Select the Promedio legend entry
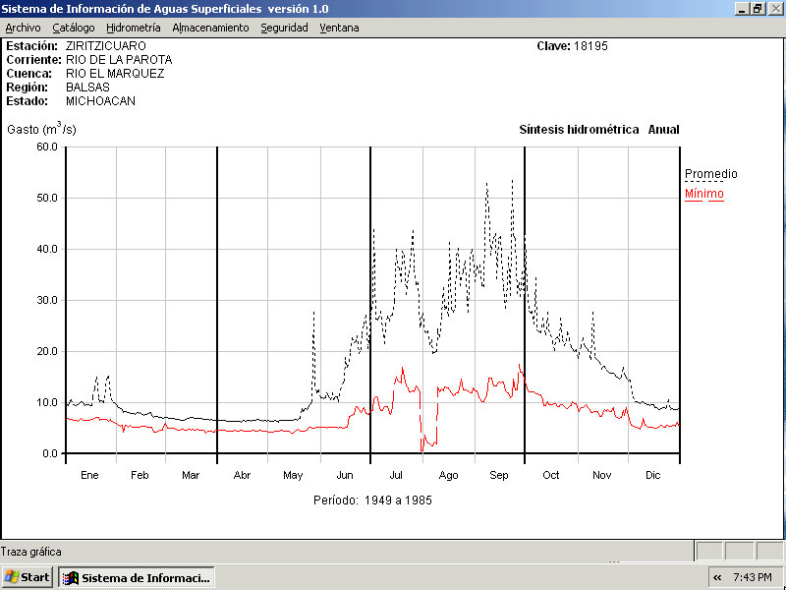The height and width of the screenshot is (590, 786). tap(710, 174)
